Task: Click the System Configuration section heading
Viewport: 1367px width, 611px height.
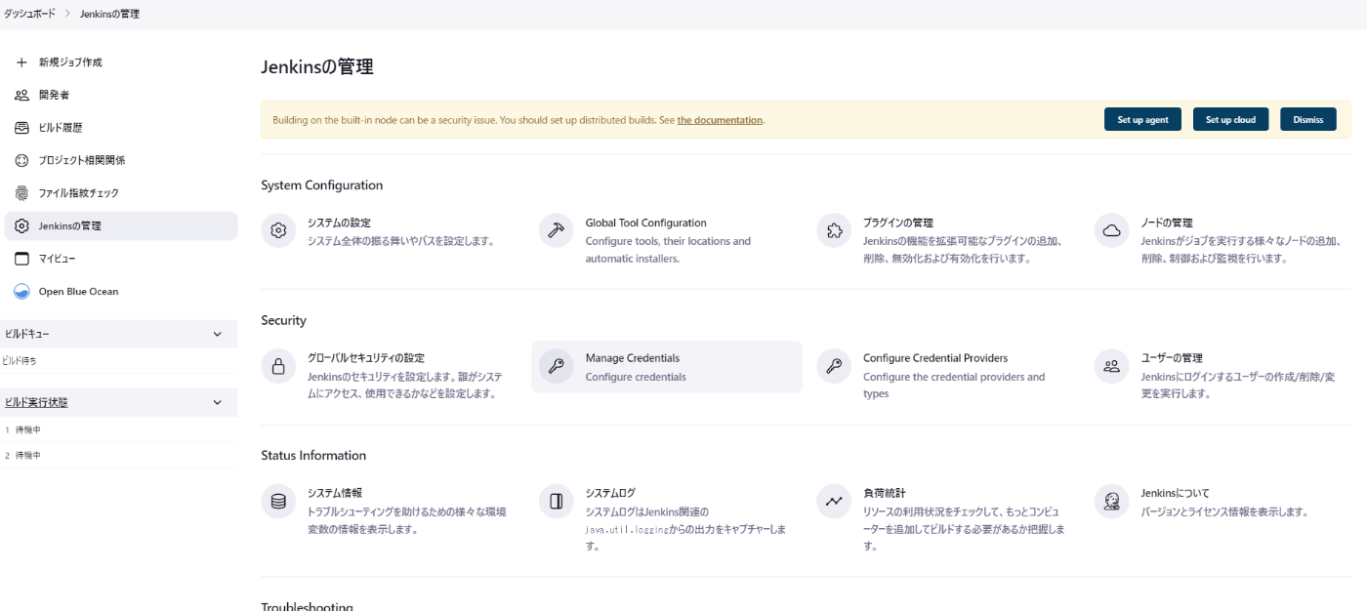Action: 322,185
